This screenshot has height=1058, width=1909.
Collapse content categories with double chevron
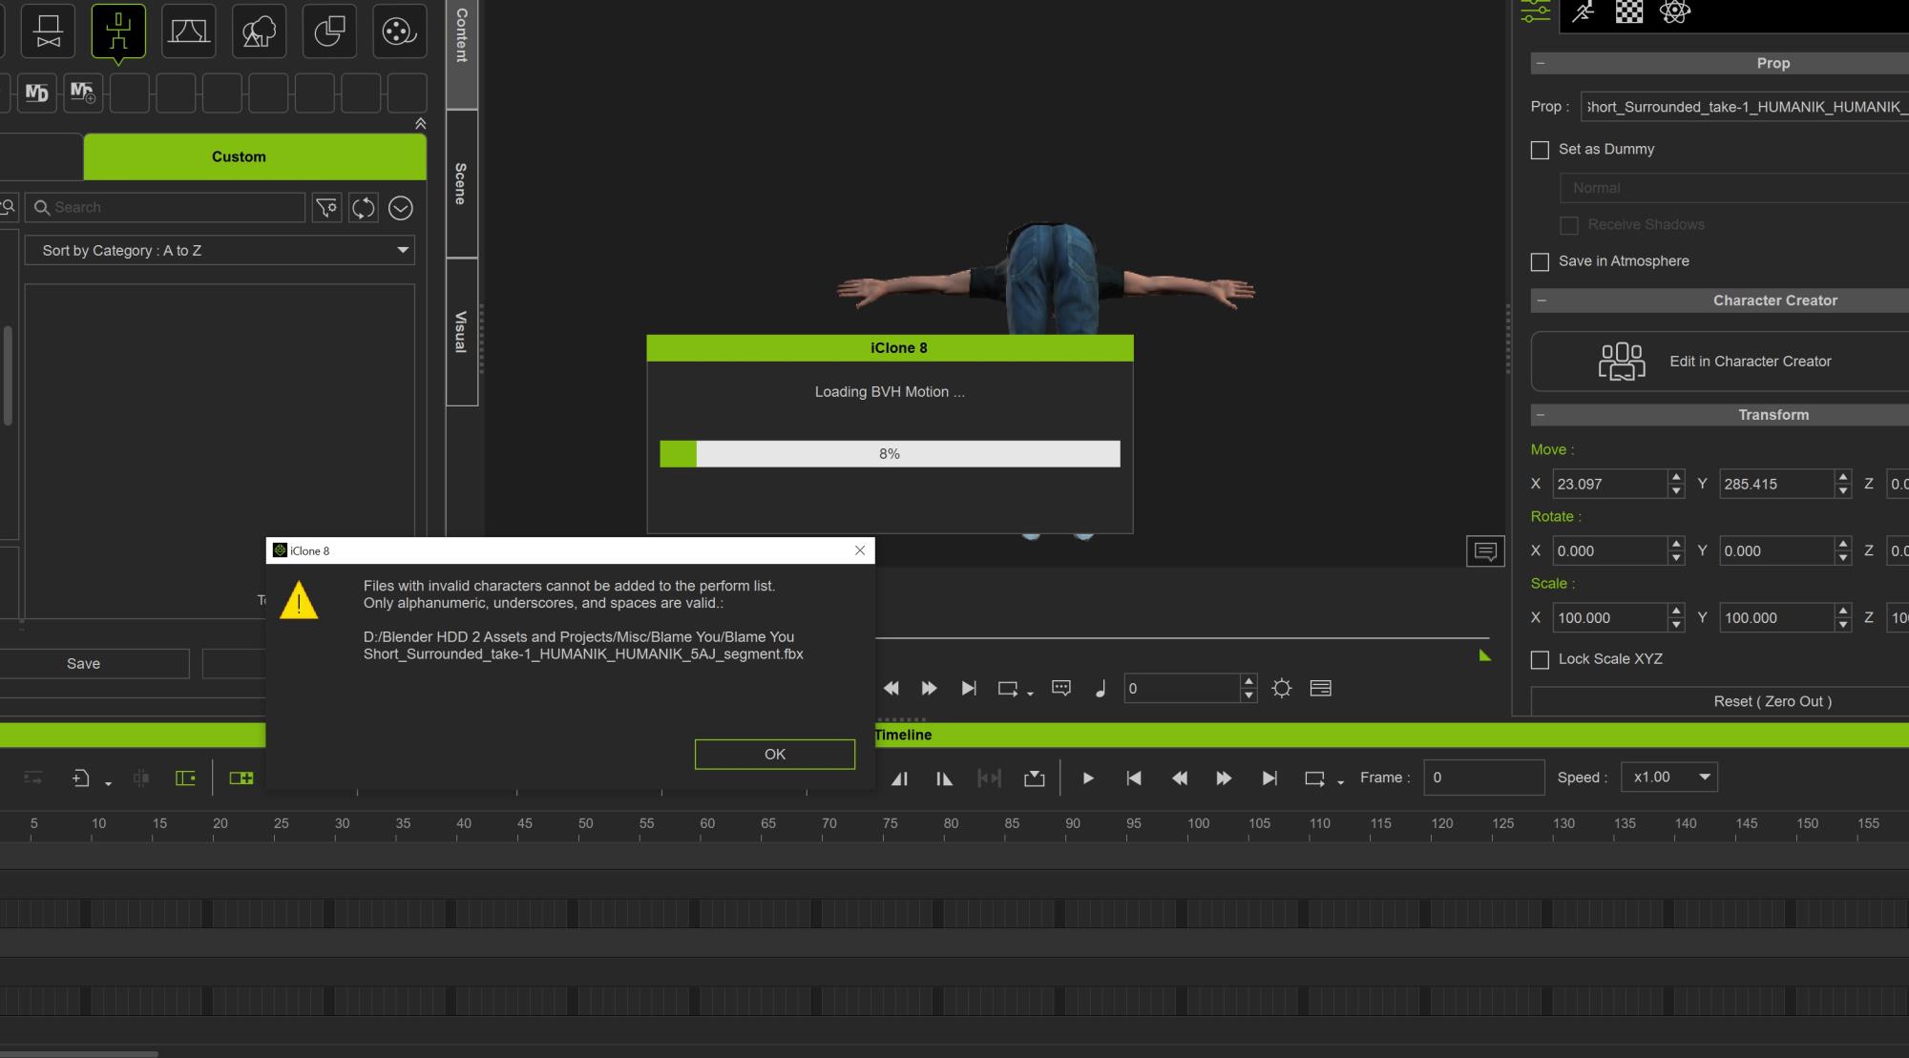pyautogui.click(x=420, y=123)
